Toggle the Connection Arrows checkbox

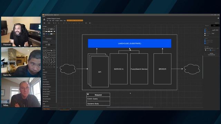coord(205,40)
